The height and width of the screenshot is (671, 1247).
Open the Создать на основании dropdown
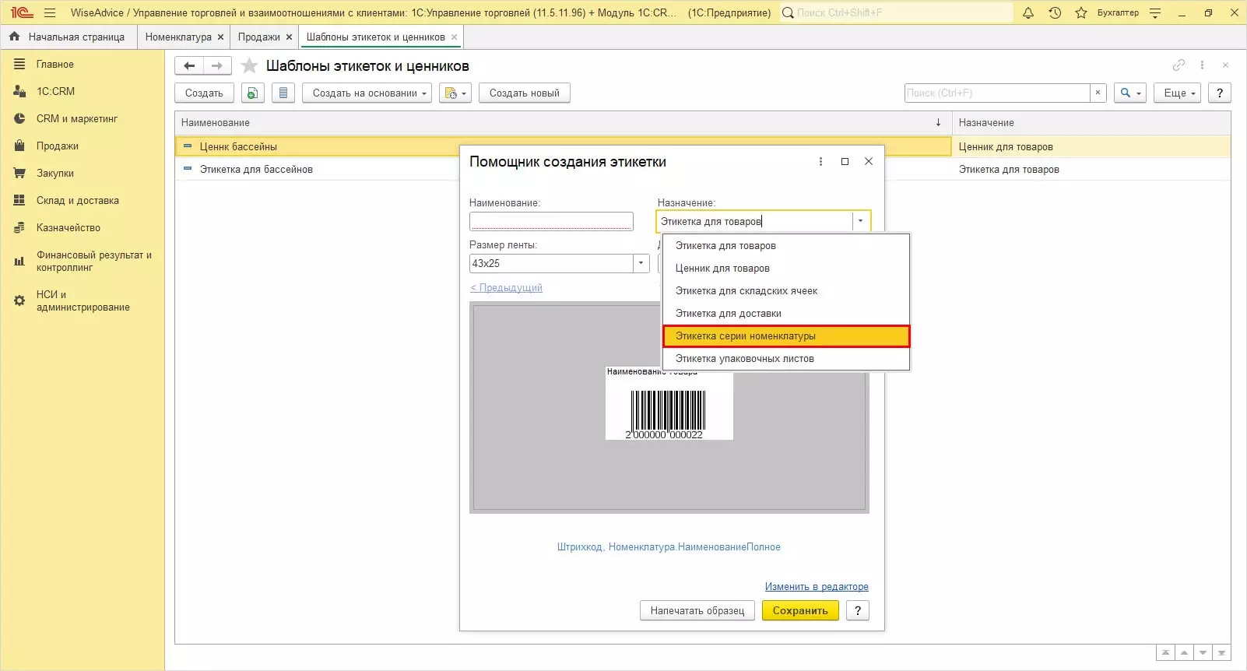[368, 93]
